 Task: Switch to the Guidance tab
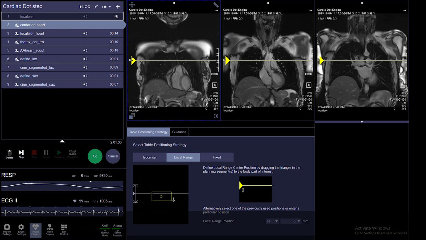(179, 132)
